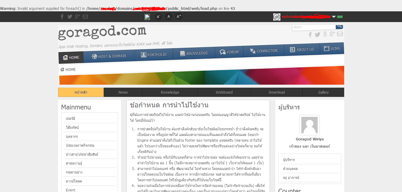Click the broken image icon in top bar
The height and width of the screenshot is (192, 402).
tap(147, 17)
